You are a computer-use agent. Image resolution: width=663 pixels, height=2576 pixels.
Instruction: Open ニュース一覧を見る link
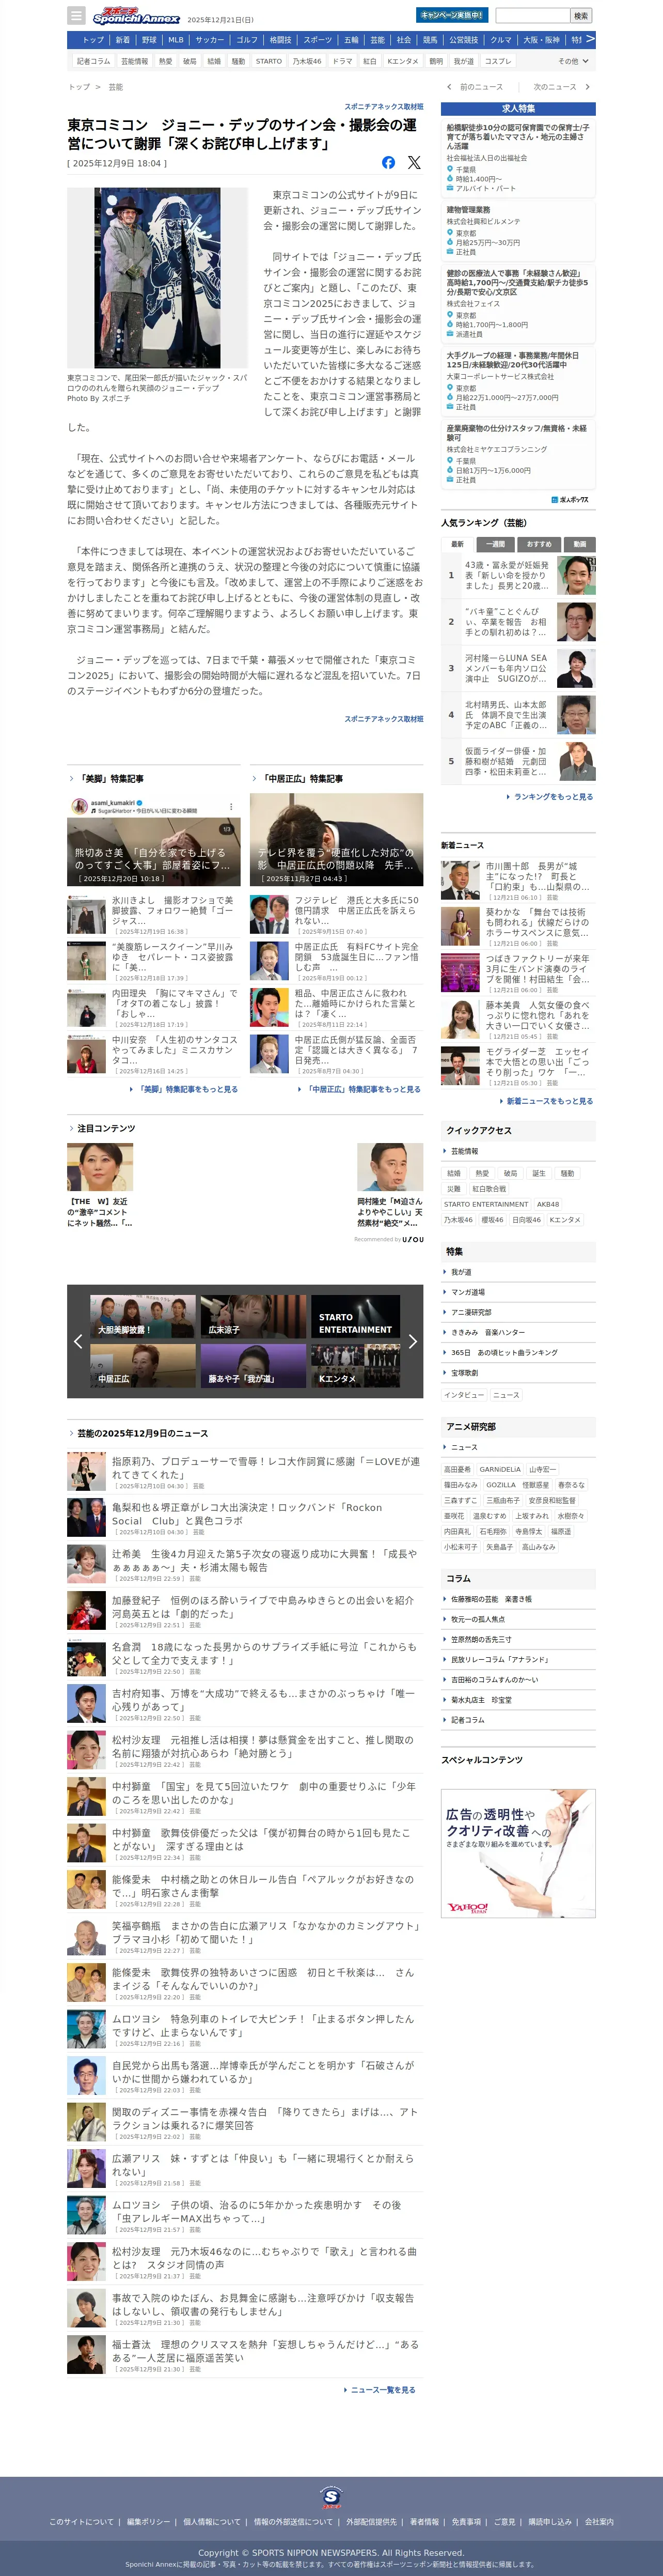click(380, 2390)
